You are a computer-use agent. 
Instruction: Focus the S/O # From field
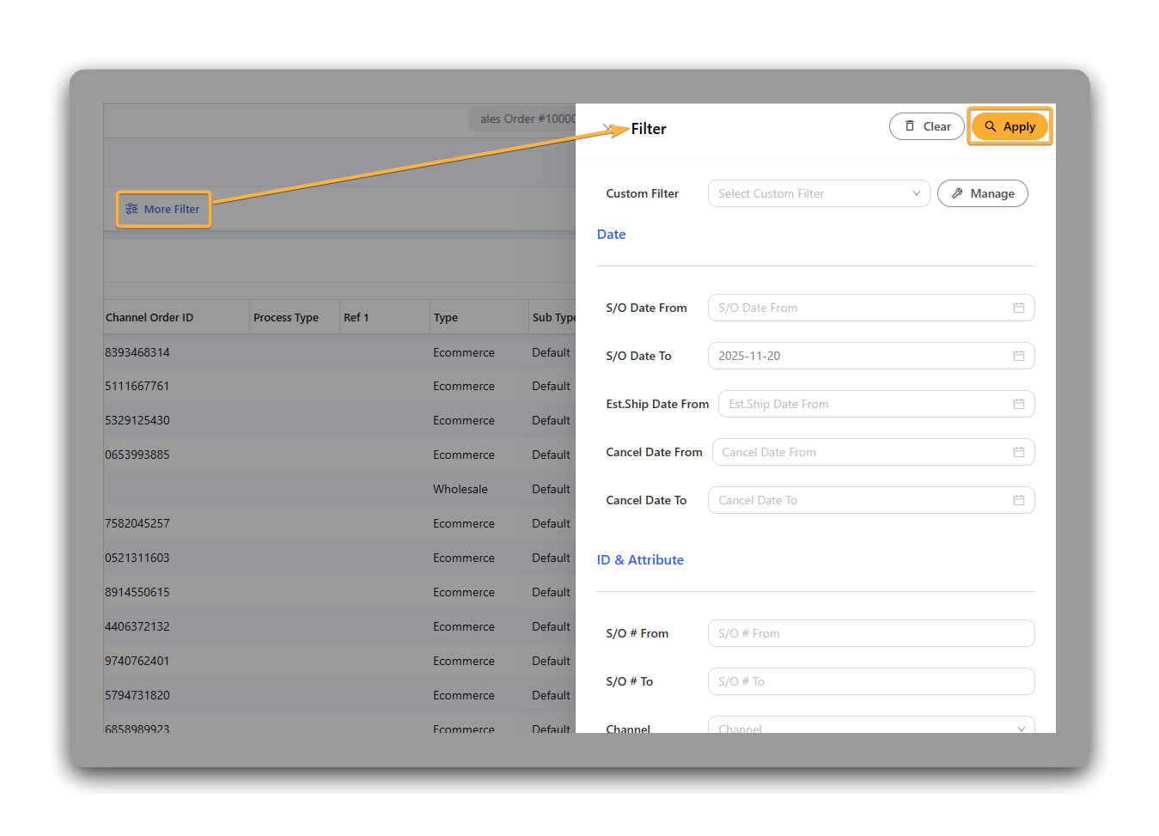pos(870,633)
